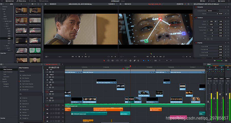Switch to the Edit Index panel
Viewport: 231px width, 123px height.
point(33,1)
